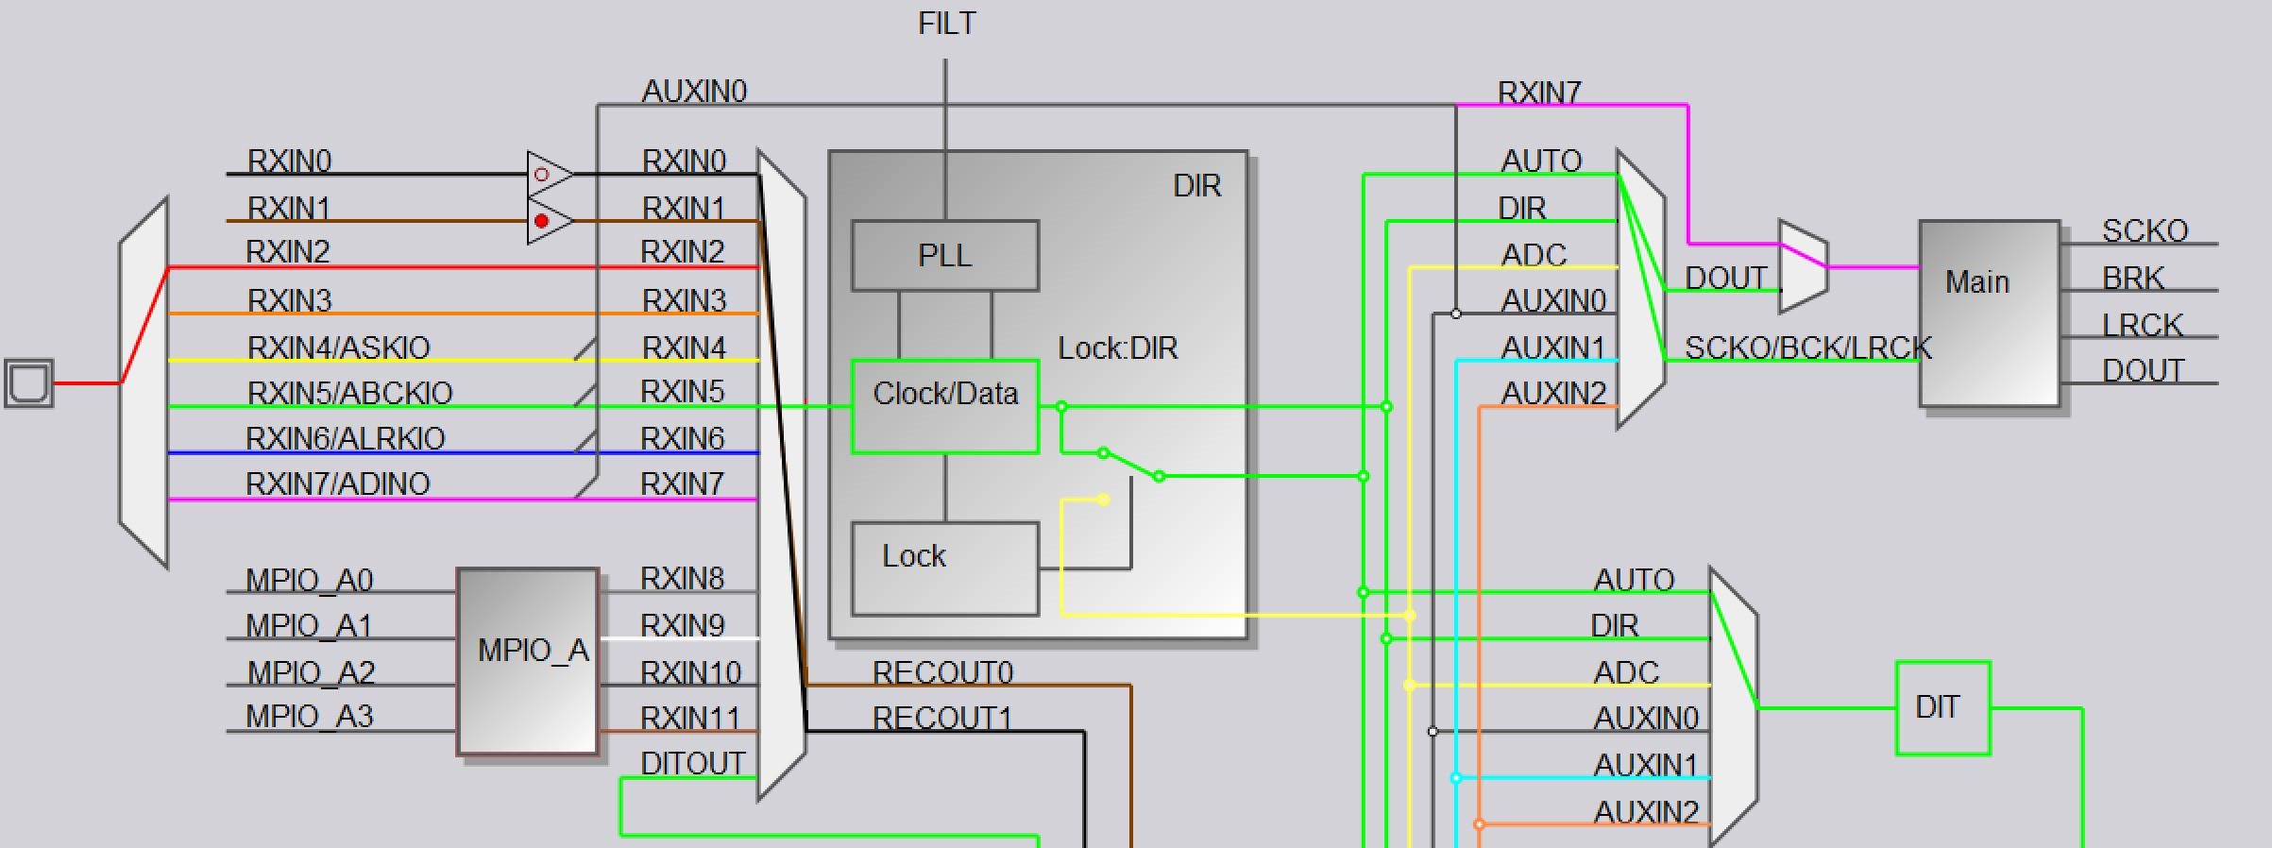Viewport: 2272px width, 848px height.
Task: Click the SCKO/BCK/LRCK signal label
Action: [1807, 348]
